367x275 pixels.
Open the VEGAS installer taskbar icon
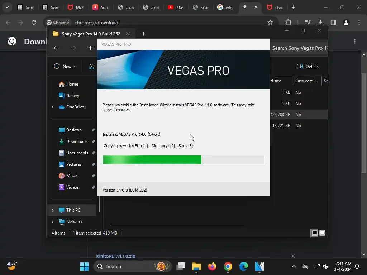[x=259, y=266]
